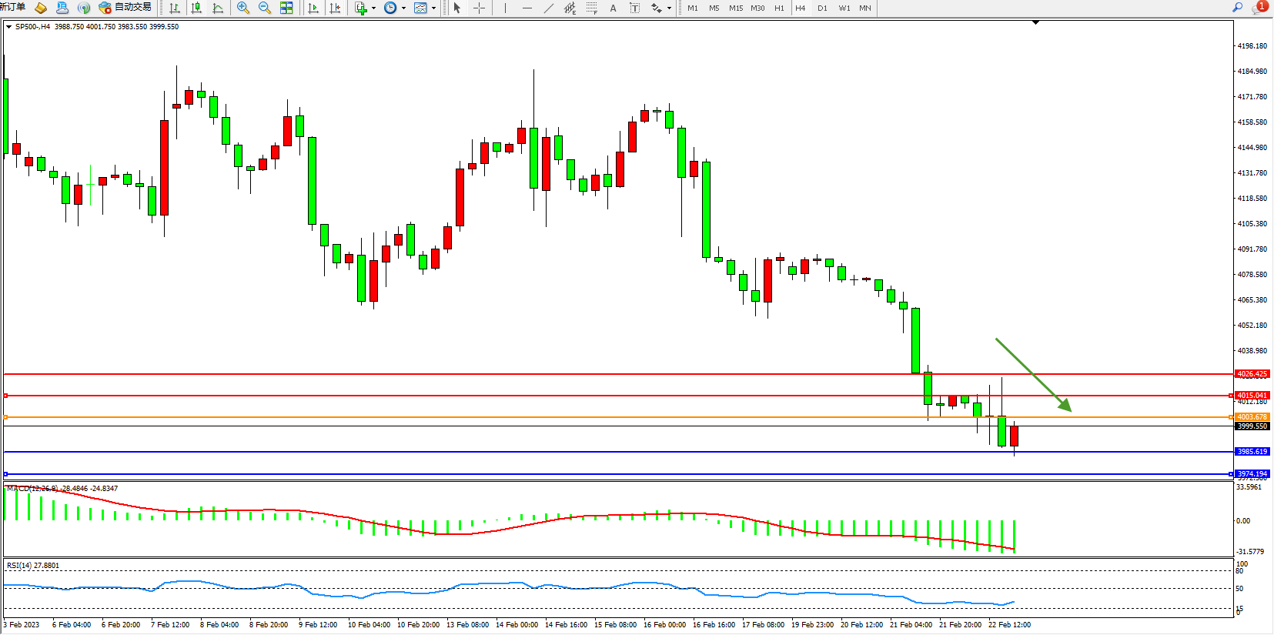Click the notification bubble with red badge
This screenshot has height=635, width=1274.
pos(1259,8)
